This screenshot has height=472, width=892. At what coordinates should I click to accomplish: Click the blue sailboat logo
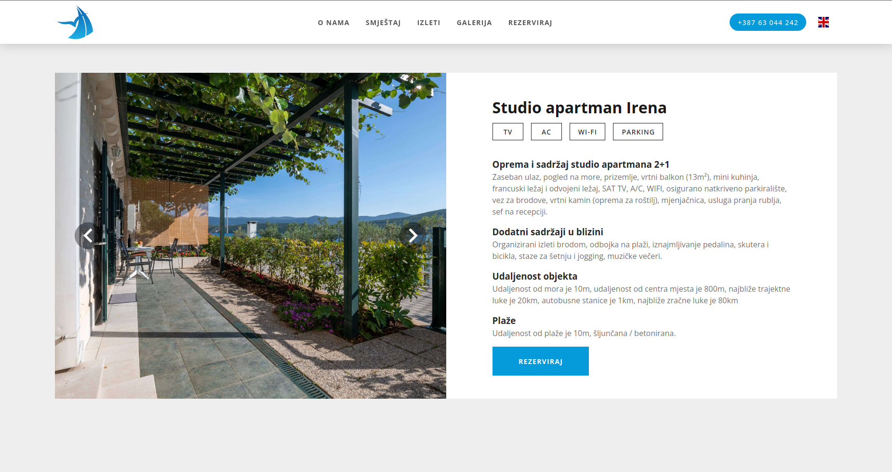[75, 23]
